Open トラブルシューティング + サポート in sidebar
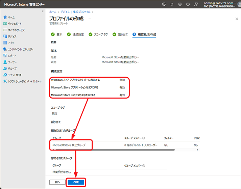This screenshot has width=241, height=189. point(22,81)
